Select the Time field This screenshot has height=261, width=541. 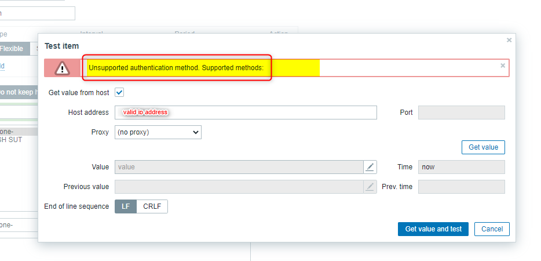(x=461, y=167)
